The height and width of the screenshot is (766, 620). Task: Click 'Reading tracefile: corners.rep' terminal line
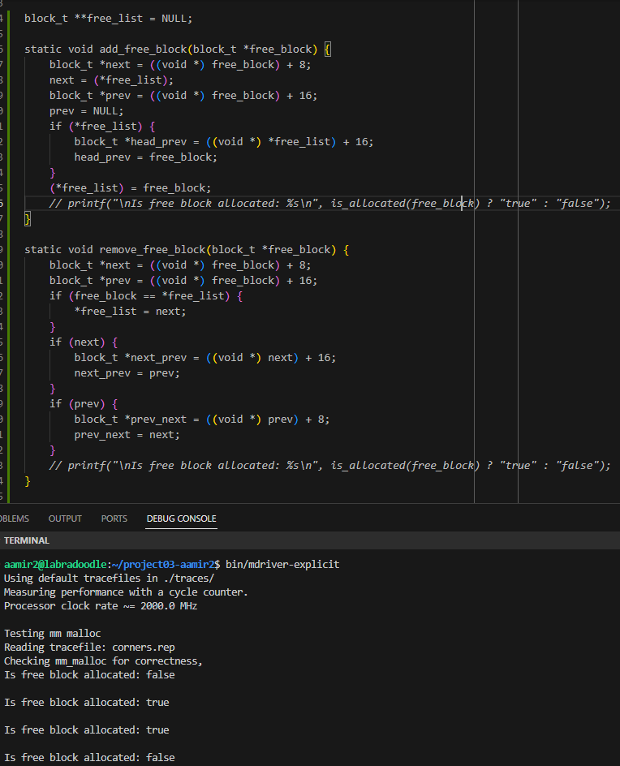pyautogui.click(x=89, y=647)
